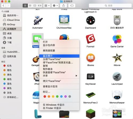Open the gear Action dropdown menu
133x119 pixels.
(55, 6)
